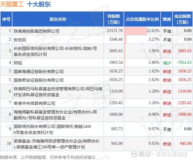Click the 1.28% ratio cell
The width and height of the screenshot is (193, 160).
(x=142, y=91)
